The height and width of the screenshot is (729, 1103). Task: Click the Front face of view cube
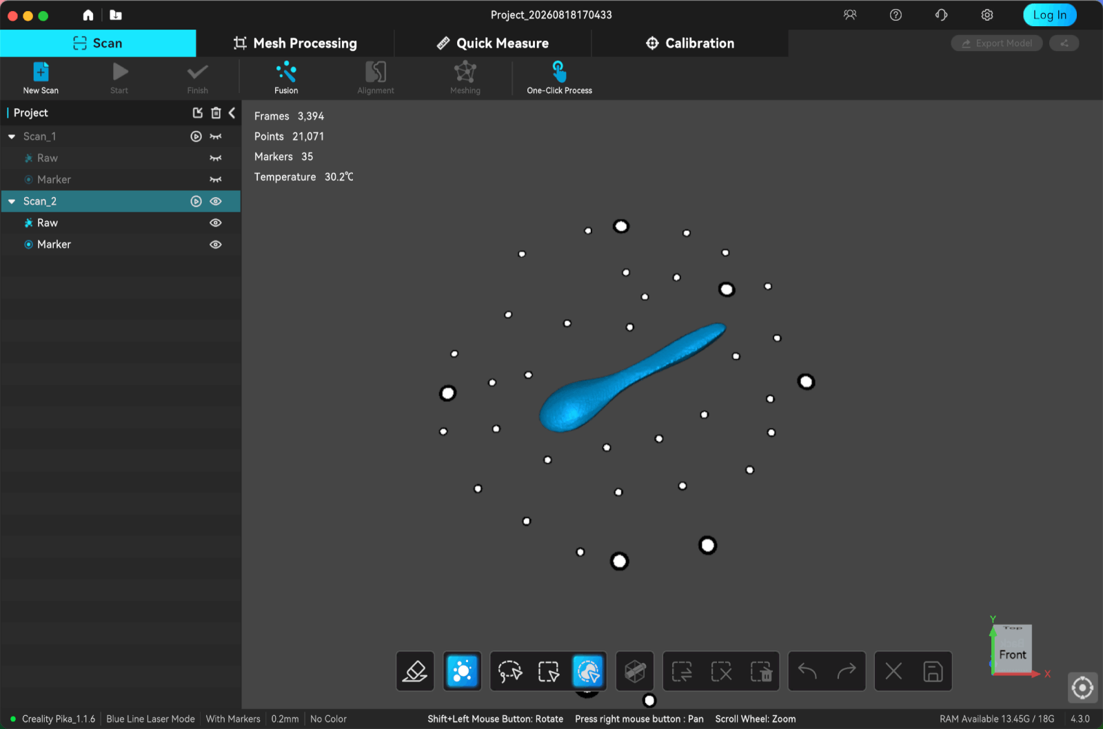(x=1013, y=654)
